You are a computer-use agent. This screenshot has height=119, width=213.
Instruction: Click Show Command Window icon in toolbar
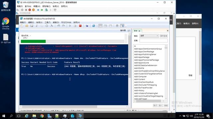click(117, 26)
